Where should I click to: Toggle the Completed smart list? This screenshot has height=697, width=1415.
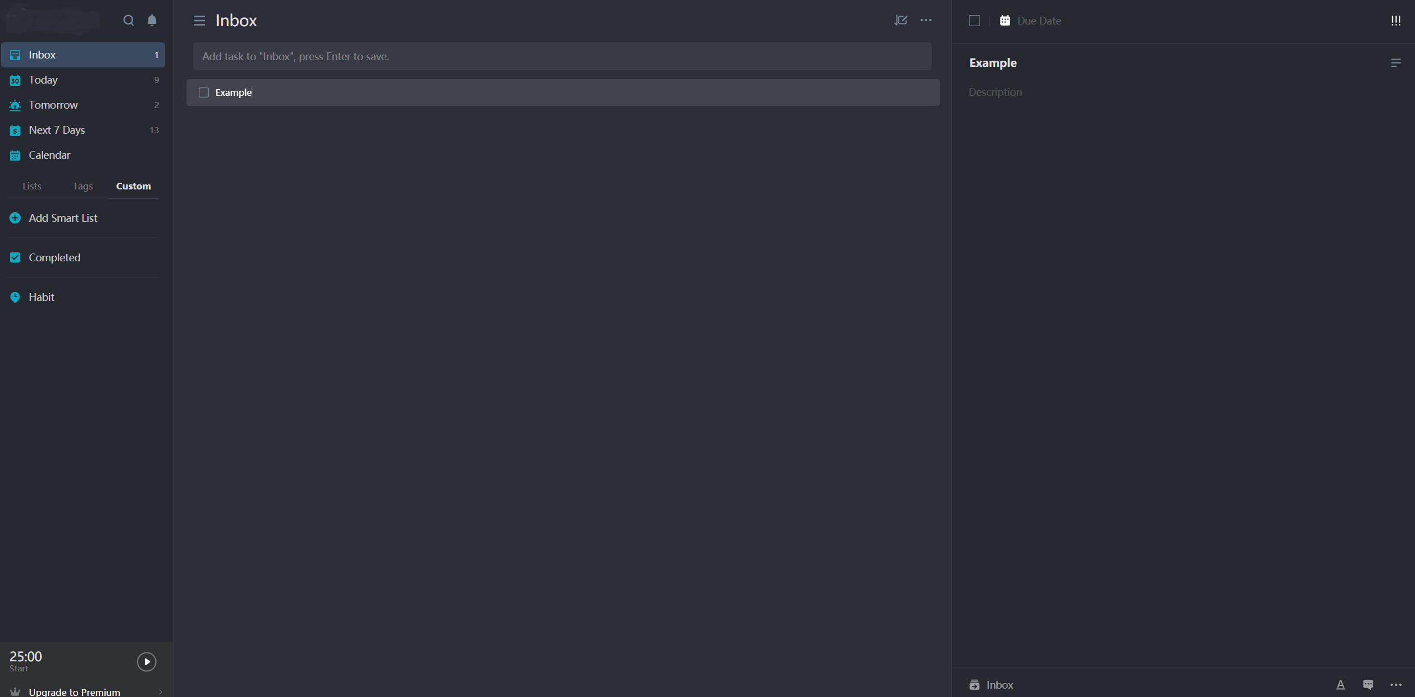coord(54,257)
